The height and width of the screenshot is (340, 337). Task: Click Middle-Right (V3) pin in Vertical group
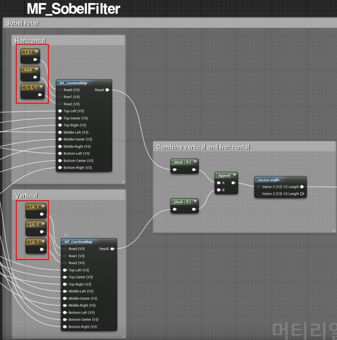click(65, 305)
